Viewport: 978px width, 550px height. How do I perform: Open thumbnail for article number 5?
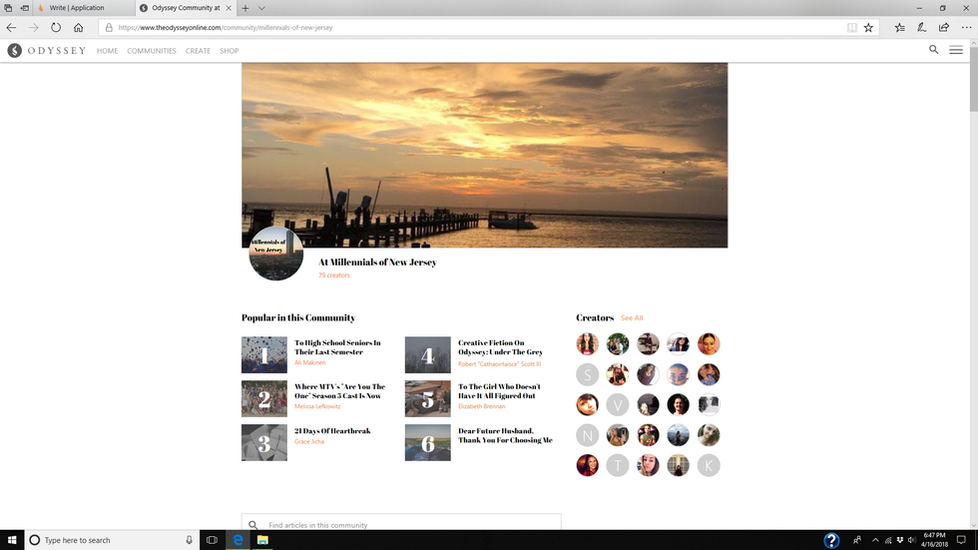point(427,398)
